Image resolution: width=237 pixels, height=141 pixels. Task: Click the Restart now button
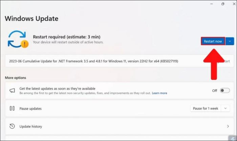[213, 41]
